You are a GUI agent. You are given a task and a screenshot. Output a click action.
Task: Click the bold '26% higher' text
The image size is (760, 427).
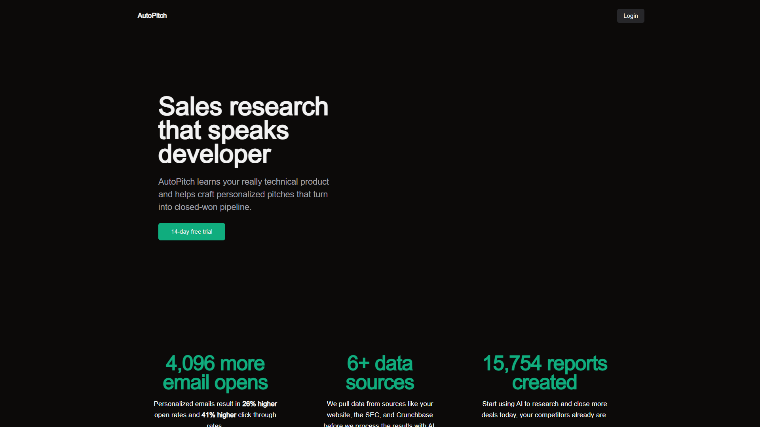tap(260, 404)
